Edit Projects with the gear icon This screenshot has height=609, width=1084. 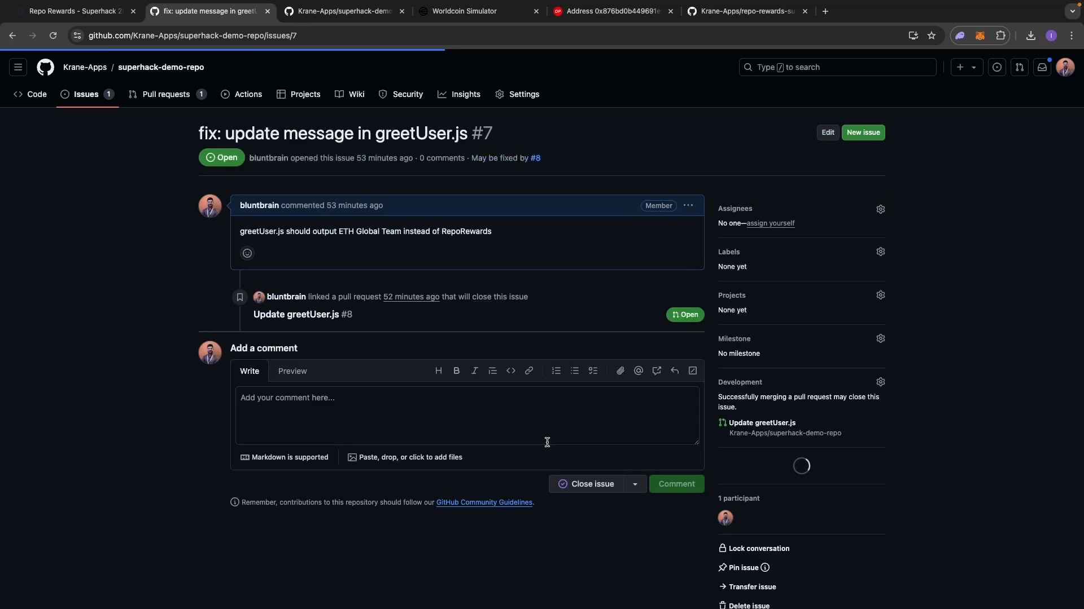[x=881, y=295]
